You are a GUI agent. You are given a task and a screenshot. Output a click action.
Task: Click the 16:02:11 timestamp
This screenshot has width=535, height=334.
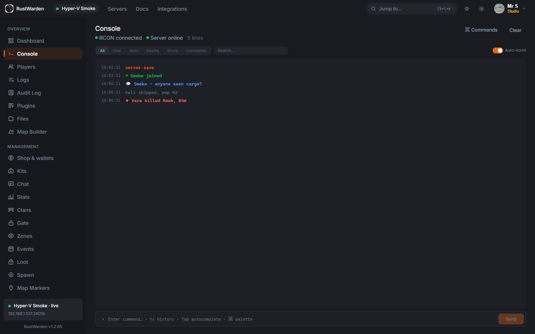(111, 67)
